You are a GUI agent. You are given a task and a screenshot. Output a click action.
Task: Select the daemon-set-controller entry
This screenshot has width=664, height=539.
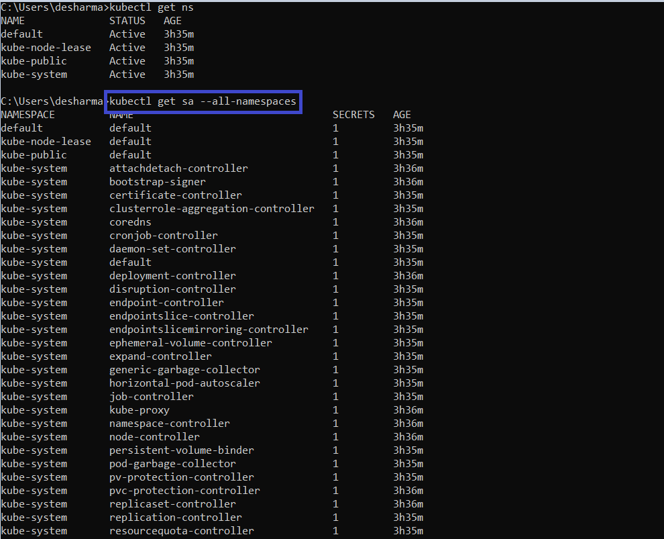[x=172, y=249]
